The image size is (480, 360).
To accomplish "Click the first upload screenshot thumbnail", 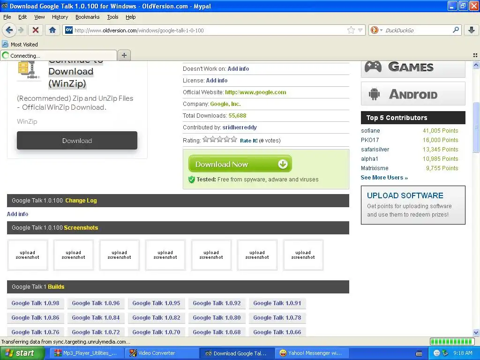I will click(28, 255).
